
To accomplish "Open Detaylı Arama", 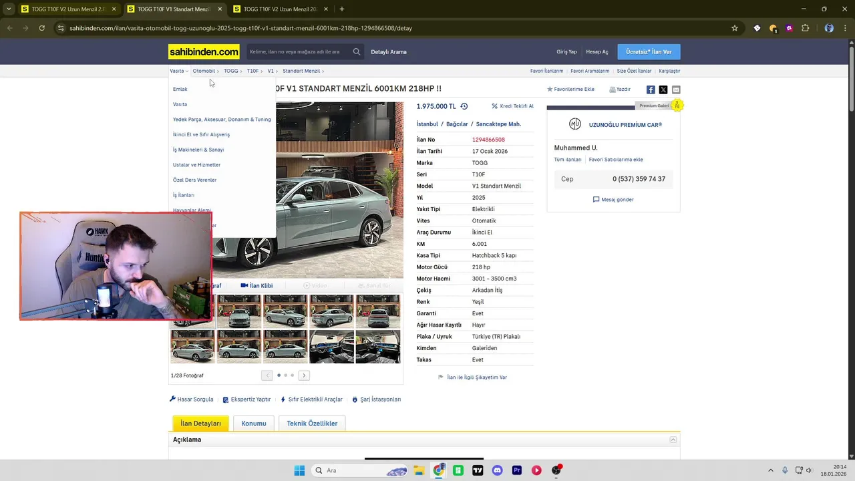I will pyautogui.click(x=389, y=52).
